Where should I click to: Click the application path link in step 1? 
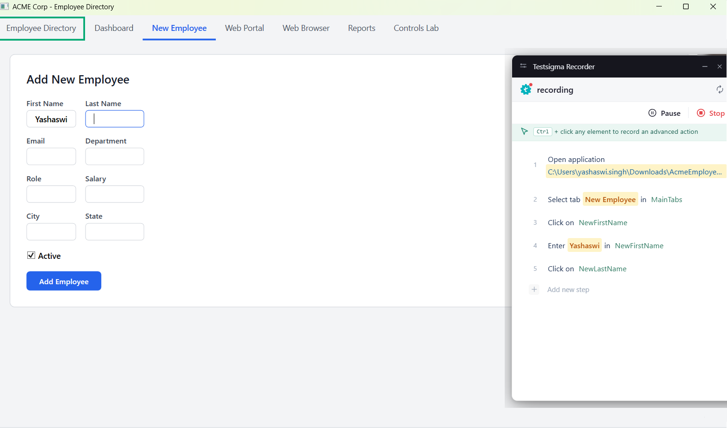tap(635, 172)
